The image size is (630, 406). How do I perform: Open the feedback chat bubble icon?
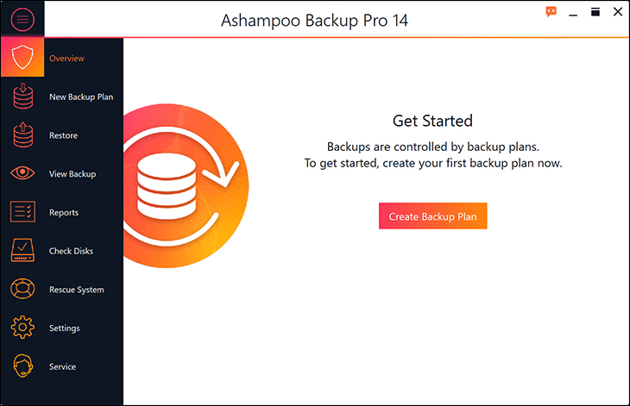[551, 12]
